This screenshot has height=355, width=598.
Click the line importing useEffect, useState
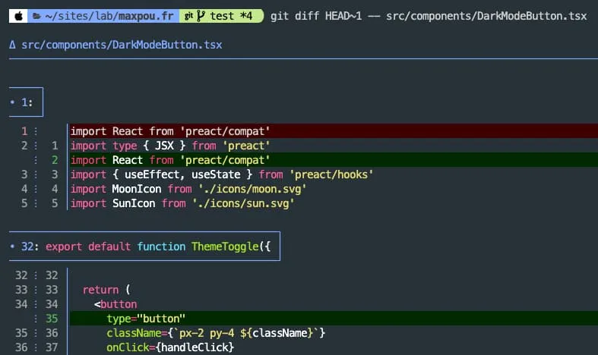click(222, 174)
